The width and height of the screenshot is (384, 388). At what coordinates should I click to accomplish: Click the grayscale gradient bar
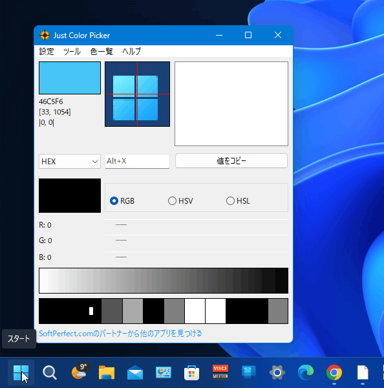coord(164,281)
